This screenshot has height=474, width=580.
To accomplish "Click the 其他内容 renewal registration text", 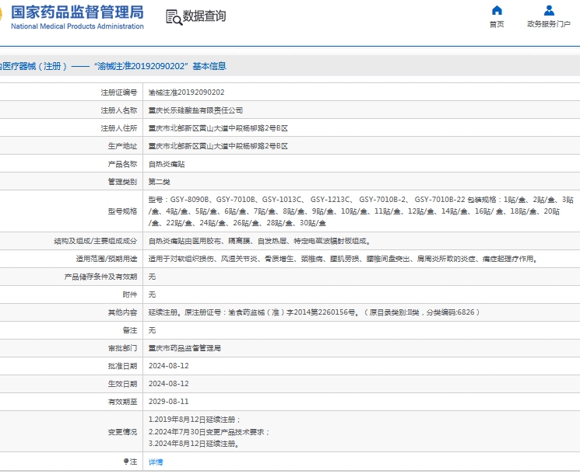I will coord(314,312).
